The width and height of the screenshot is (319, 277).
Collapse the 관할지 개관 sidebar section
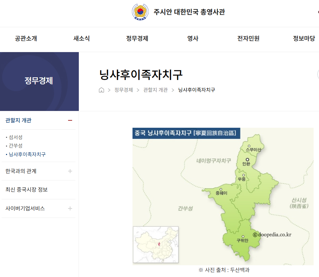click(70, 120)
